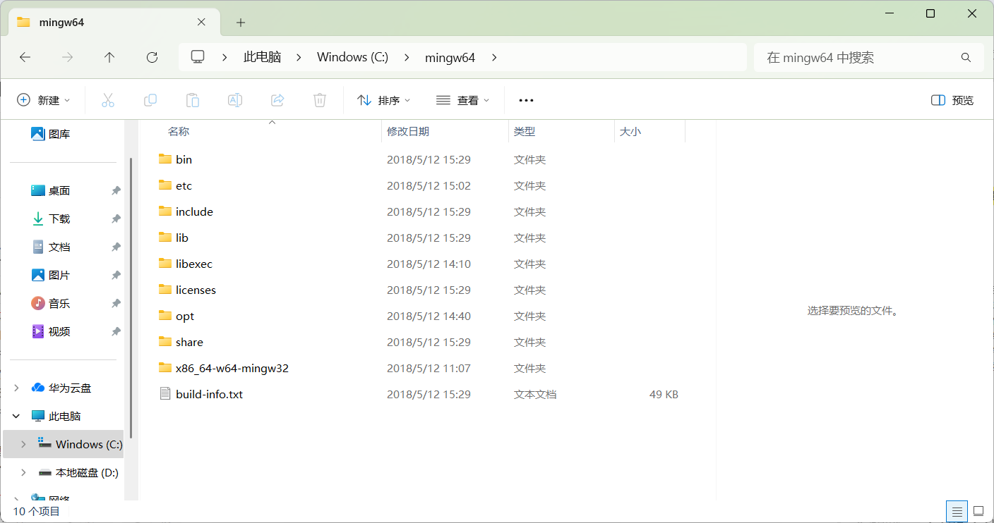This screenshot has height=523, width=994.
Task: Open the 查看 view menu
Action: tap(463, 101)
